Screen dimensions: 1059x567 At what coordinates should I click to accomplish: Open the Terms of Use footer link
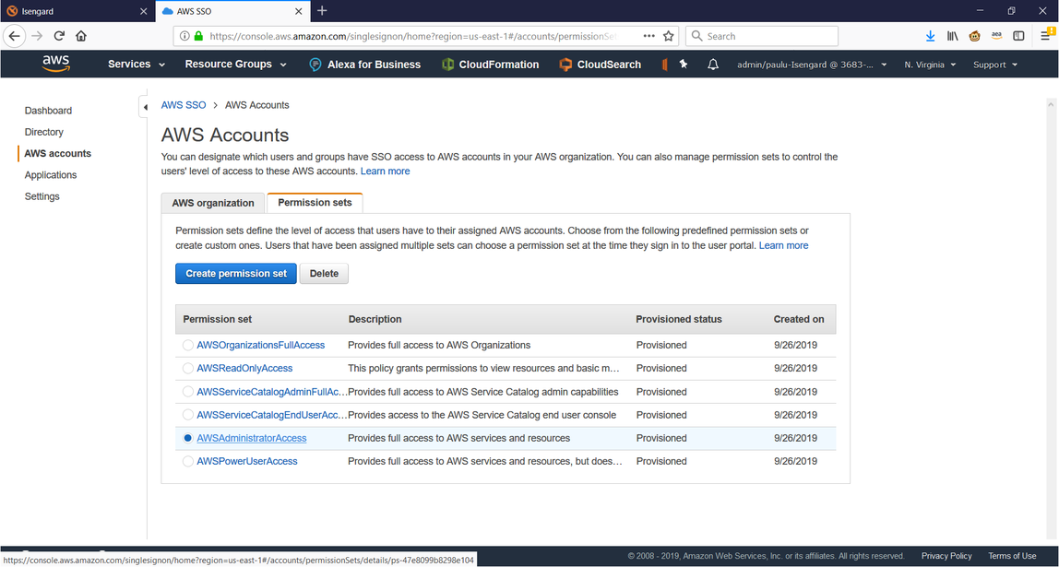(x=1012, y=556)
